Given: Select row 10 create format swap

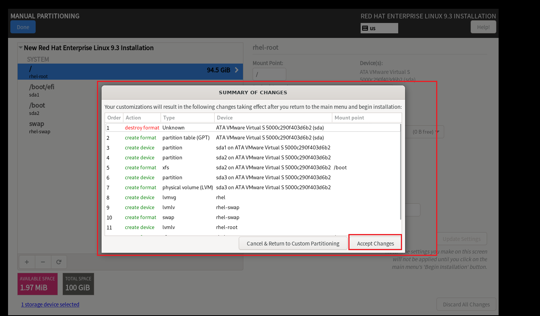Looking at the screenshot, I should (253, 217).
